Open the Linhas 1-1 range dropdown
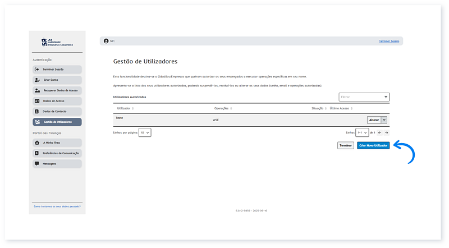449x248 pixels. (363, 132)
